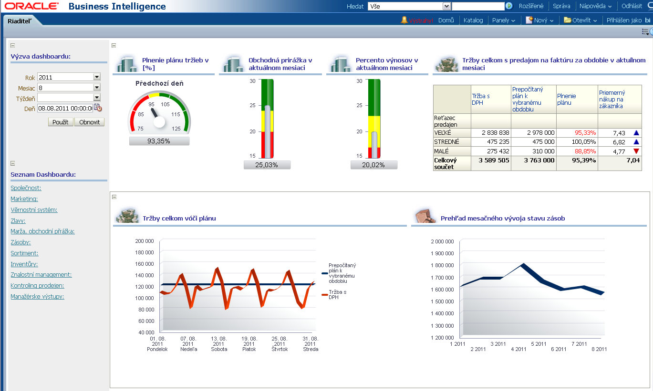Click the blue up arrow in VEĽKÉ row
The width and height of the screenshot is (653, 391).
636,133
